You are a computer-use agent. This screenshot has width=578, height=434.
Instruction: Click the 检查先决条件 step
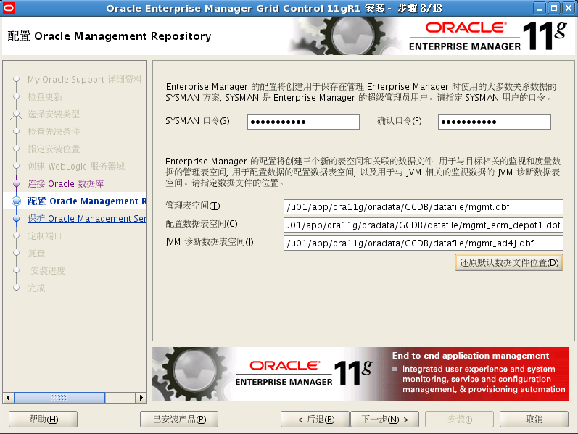click(x=54, y=132)
